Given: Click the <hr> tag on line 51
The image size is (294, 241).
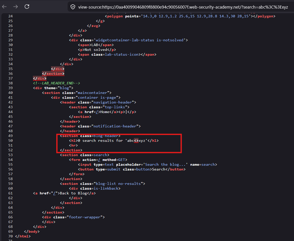Looking at the screenshot, I should tap(73, 146).
